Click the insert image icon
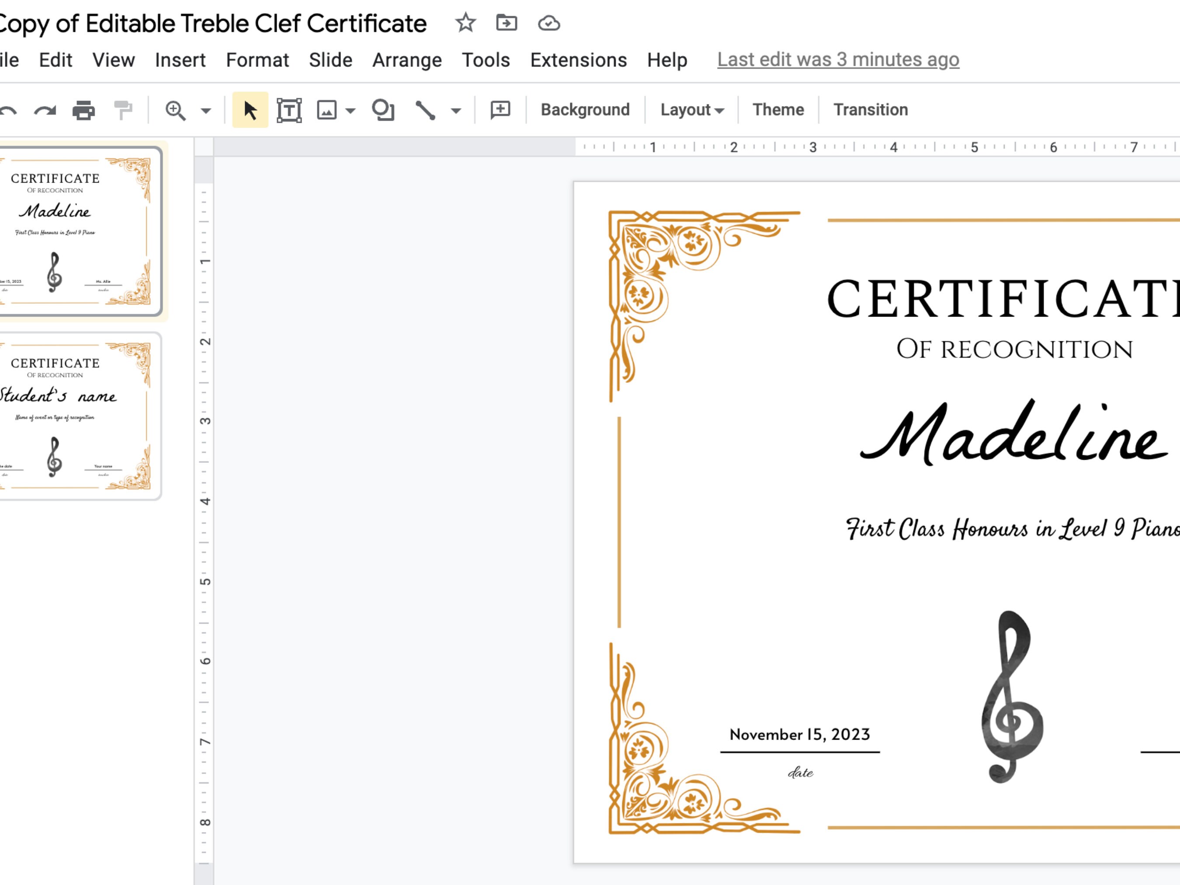1180x885 pixels. coord(326,110)
